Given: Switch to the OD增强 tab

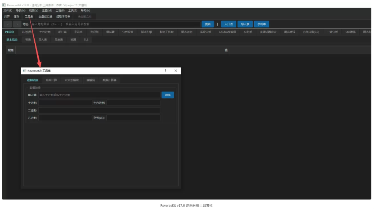Looking at the screenshot, I should (x=350, y=32).
